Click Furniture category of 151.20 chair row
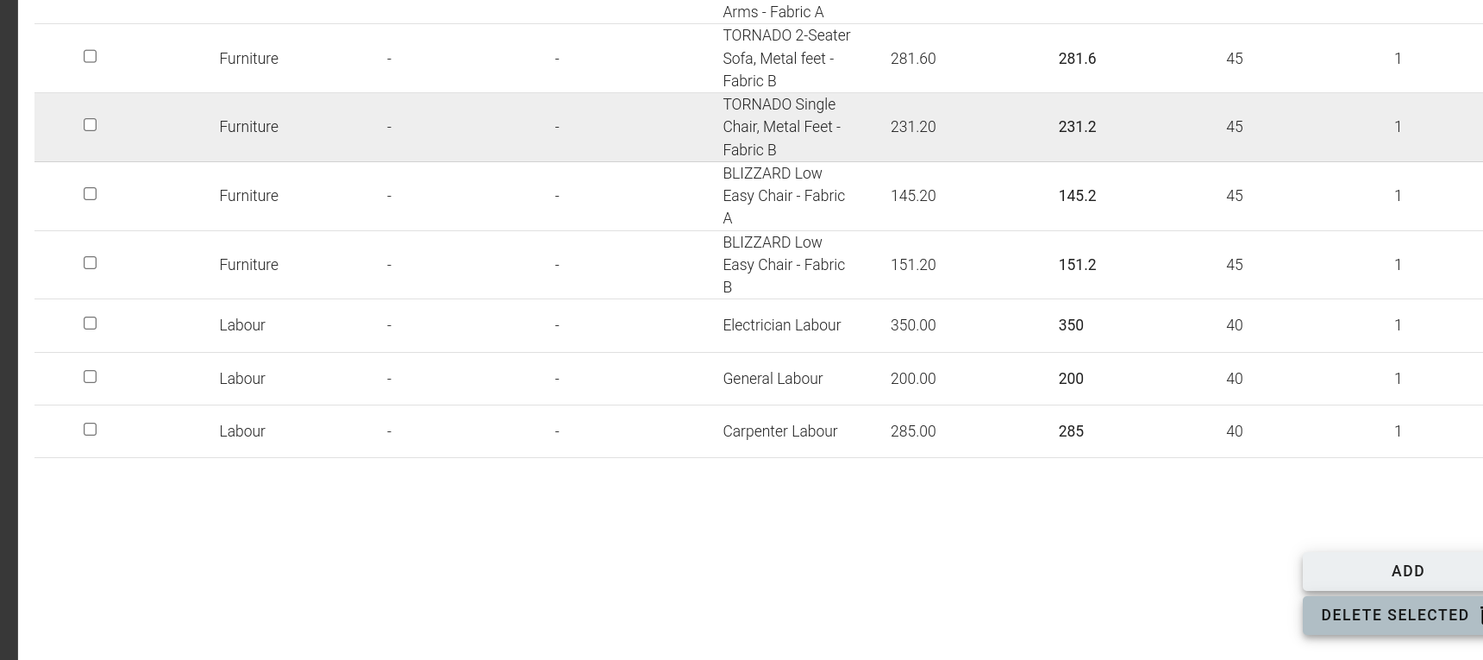This screenshot has height=660, width=1483. (x=248, y=265)
